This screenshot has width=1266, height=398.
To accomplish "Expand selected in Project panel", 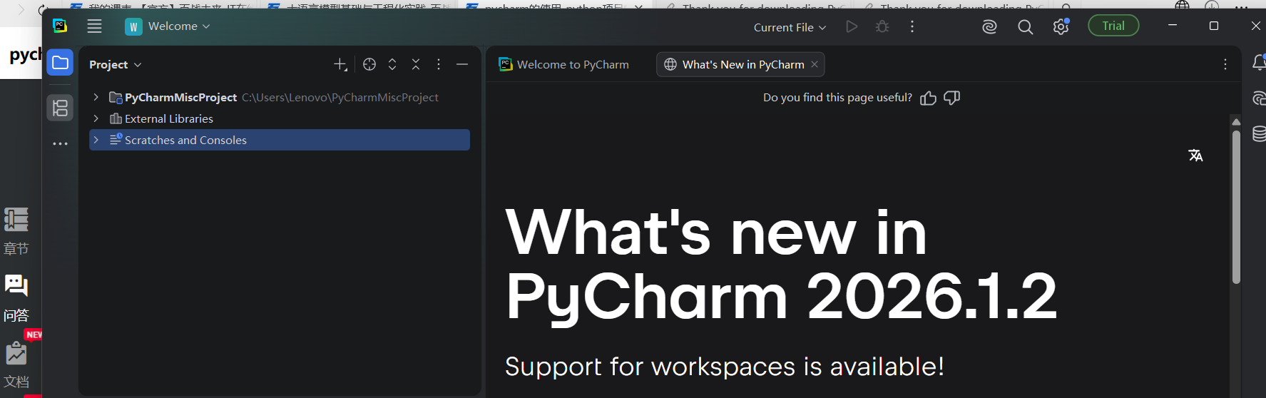I will pos(392,64).
